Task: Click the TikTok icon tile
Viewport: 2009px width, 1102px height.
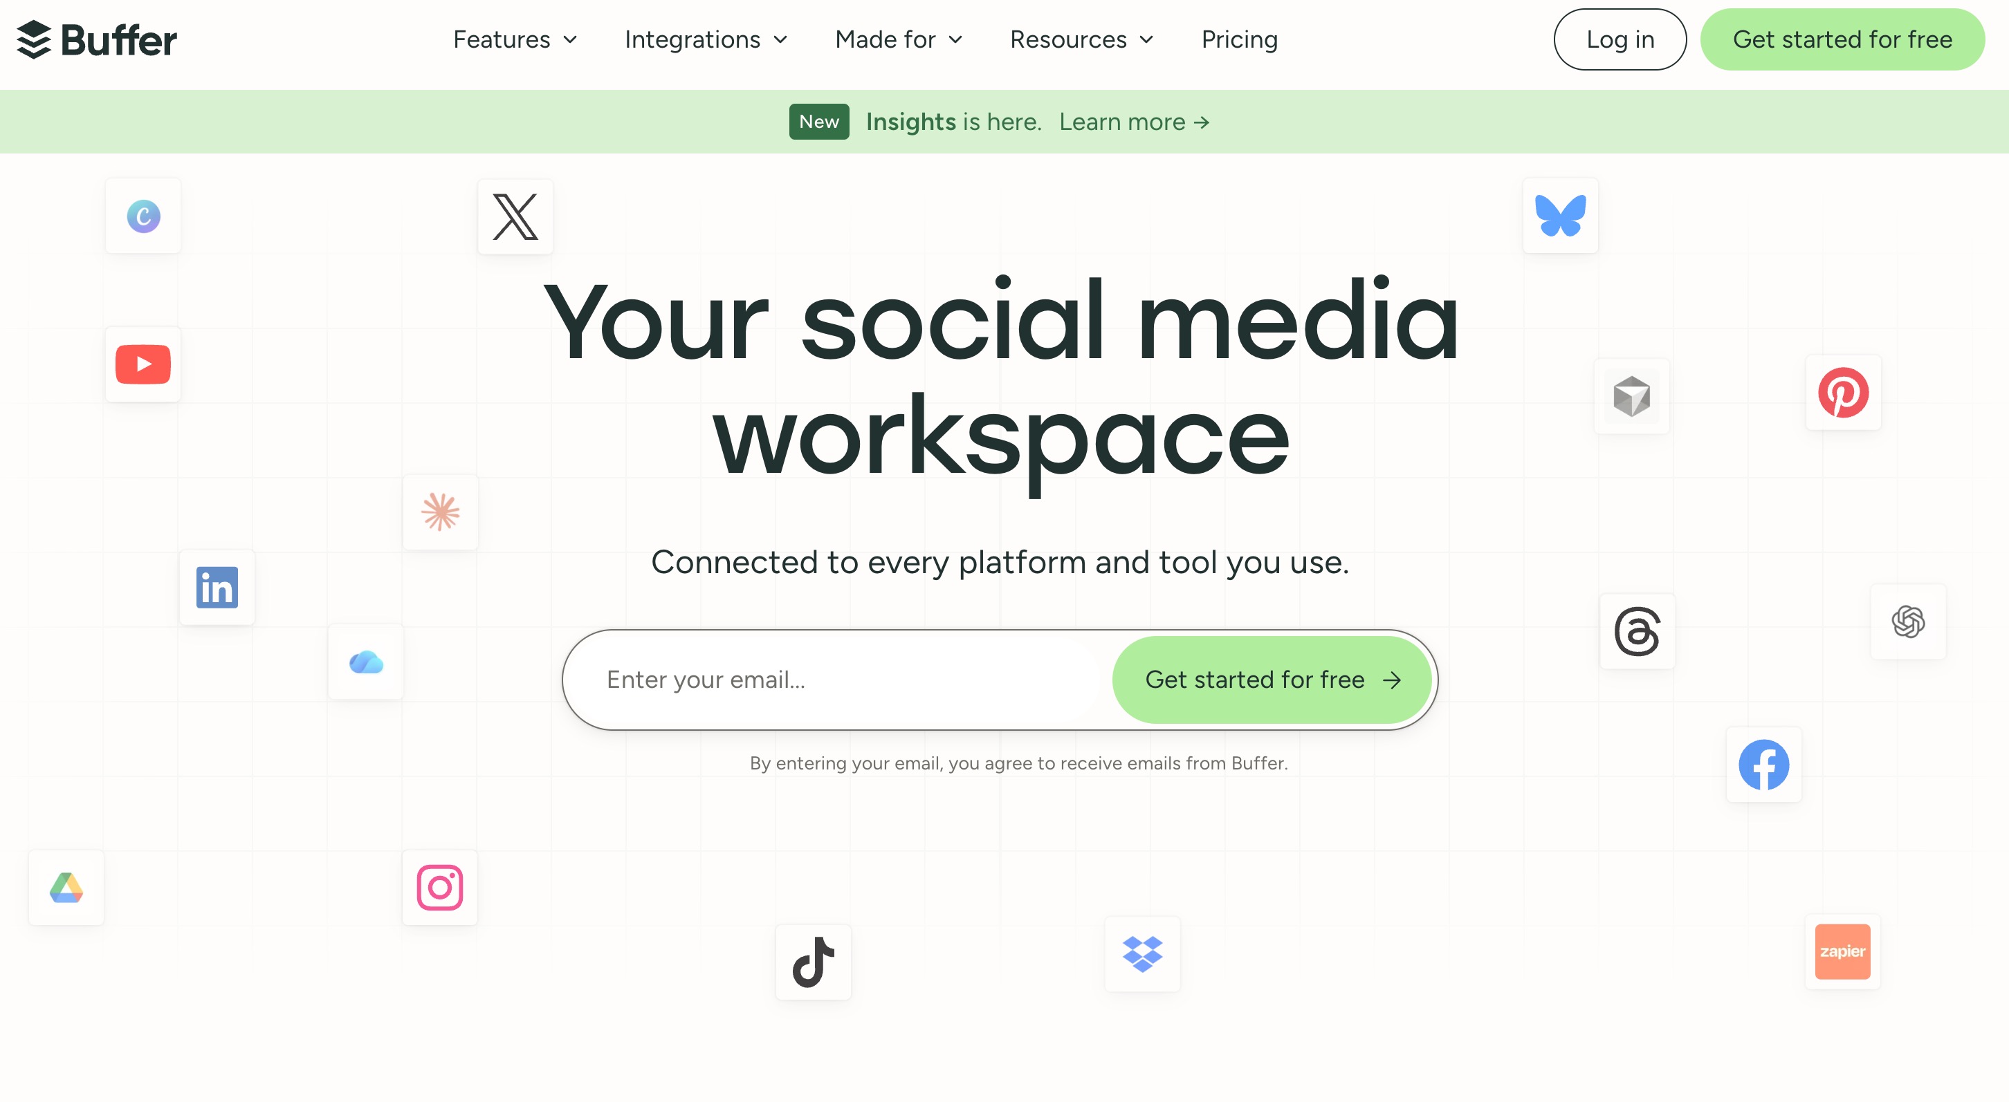Action: [x=814, y=962]
